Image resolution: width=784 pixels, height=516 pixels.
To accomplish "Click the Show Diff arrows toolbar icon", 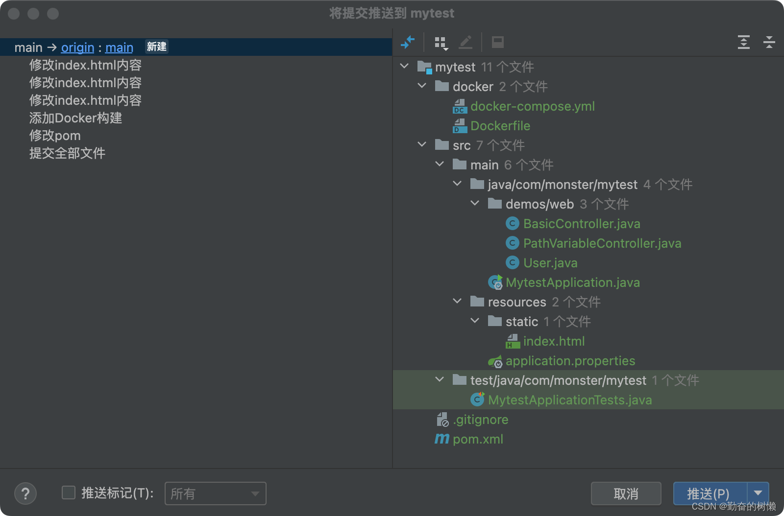I will pos(408,43).
